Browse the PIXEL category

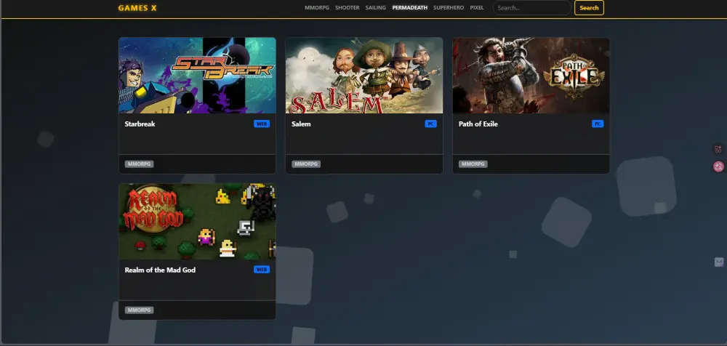pos(477,8)
